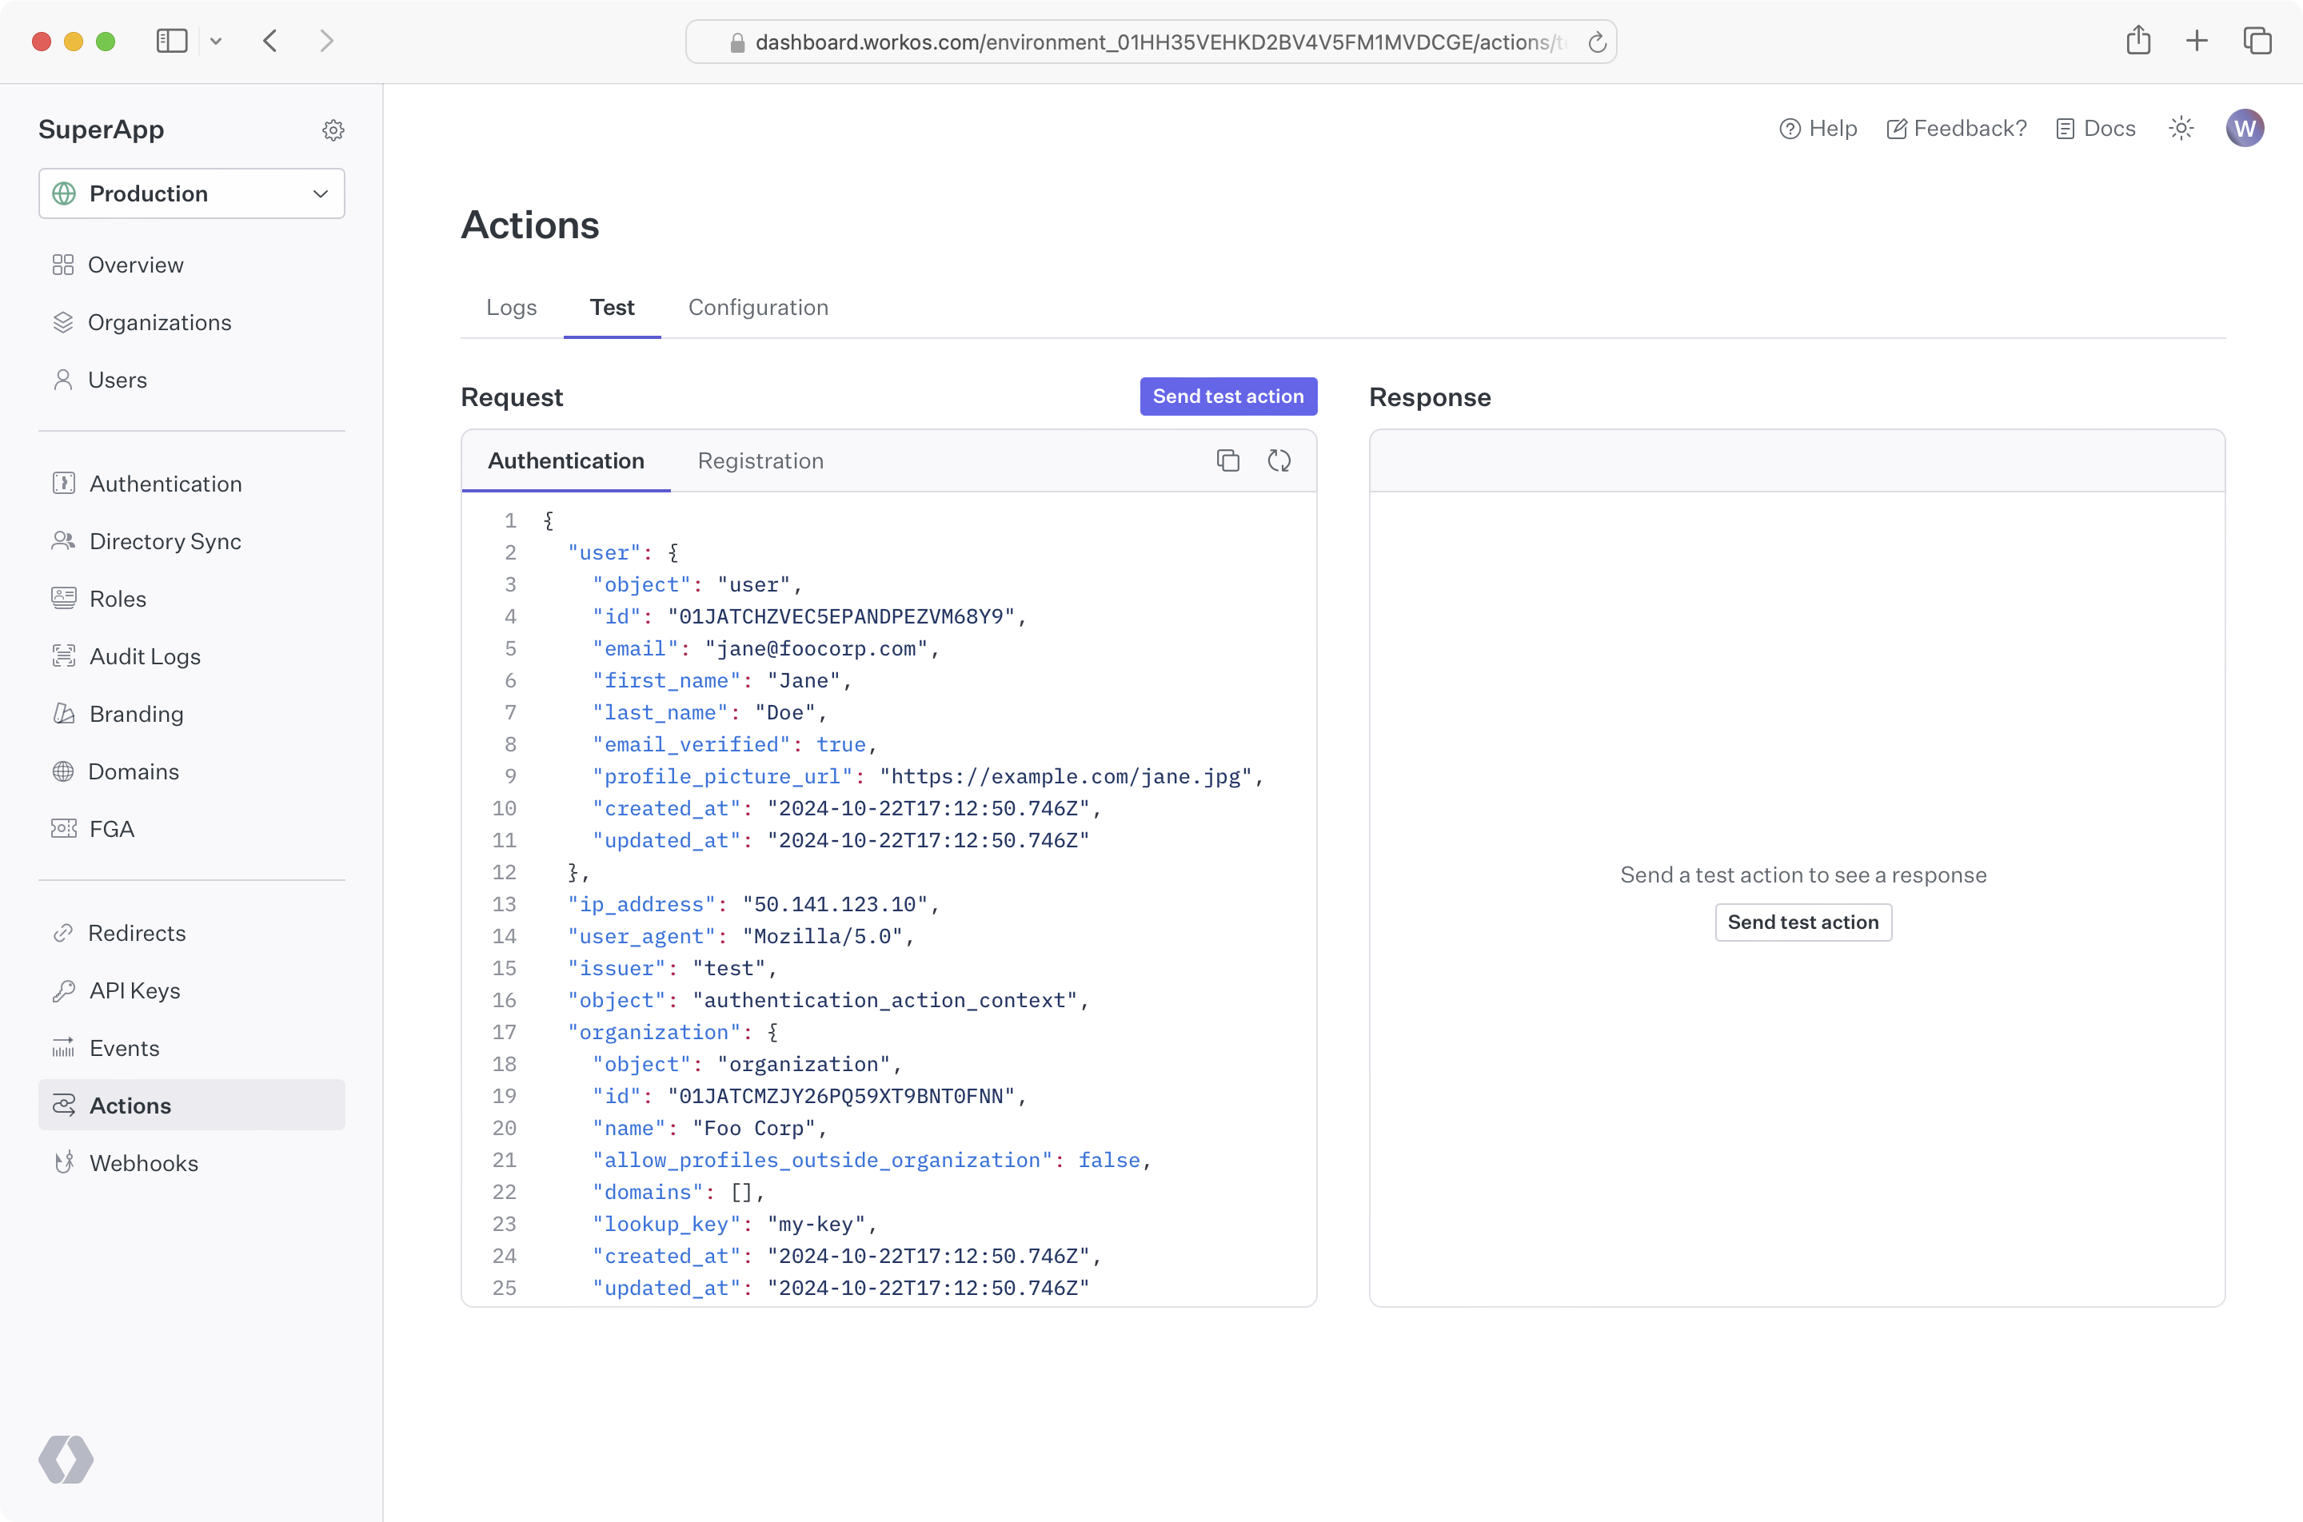Open the Registration request tab
This screenshot has height=1522, width=2303.
tap(760, 461)
